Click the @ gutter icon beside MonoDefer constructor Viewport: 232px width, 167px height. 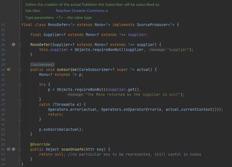[13, 45]
